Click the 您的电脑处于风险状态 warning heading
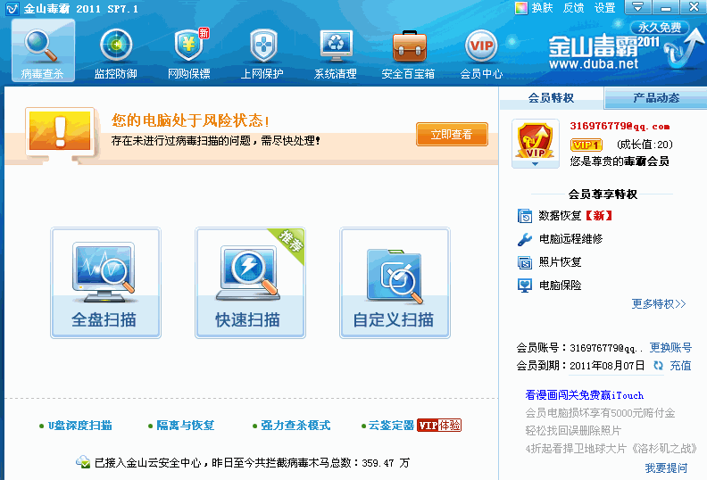This screenshot has width=707, height=480. point(190,120)
